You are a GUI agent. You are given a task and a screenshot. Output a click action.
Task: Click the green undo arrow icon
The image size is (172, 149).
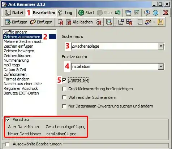[118, 13]
